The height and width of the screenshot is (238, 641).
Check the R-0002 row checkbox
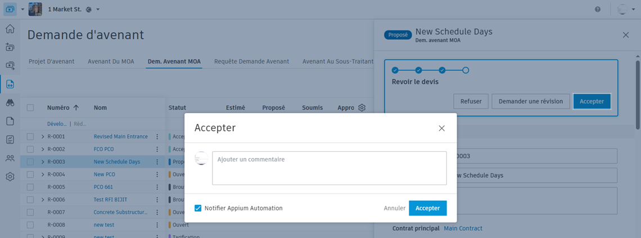tap(30, 149)
